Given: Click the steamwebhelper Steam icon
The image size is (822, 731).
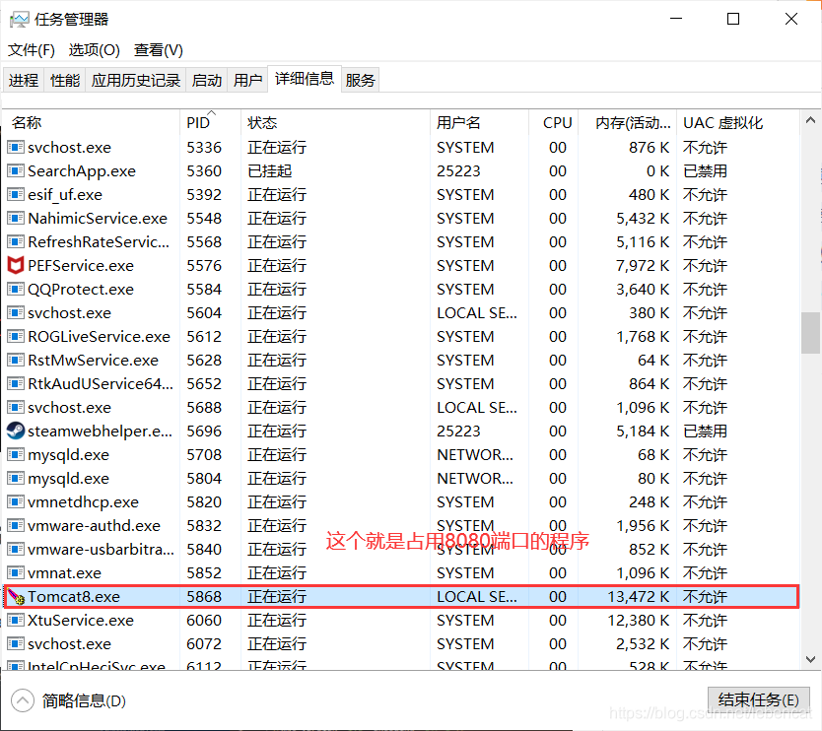Looking at the screenshot, I should tap(15, 431).
